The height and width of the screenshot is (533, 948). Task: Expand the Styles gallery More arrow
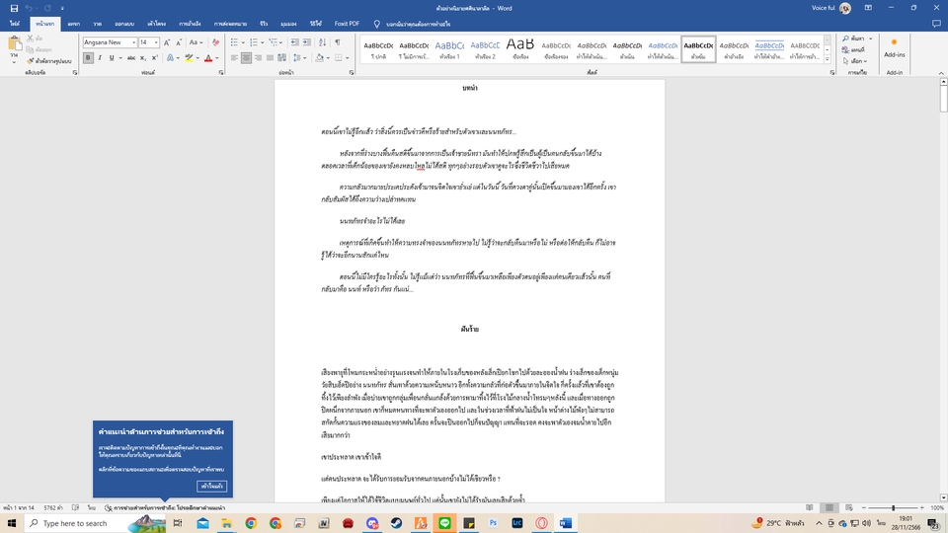click(828, 59)
